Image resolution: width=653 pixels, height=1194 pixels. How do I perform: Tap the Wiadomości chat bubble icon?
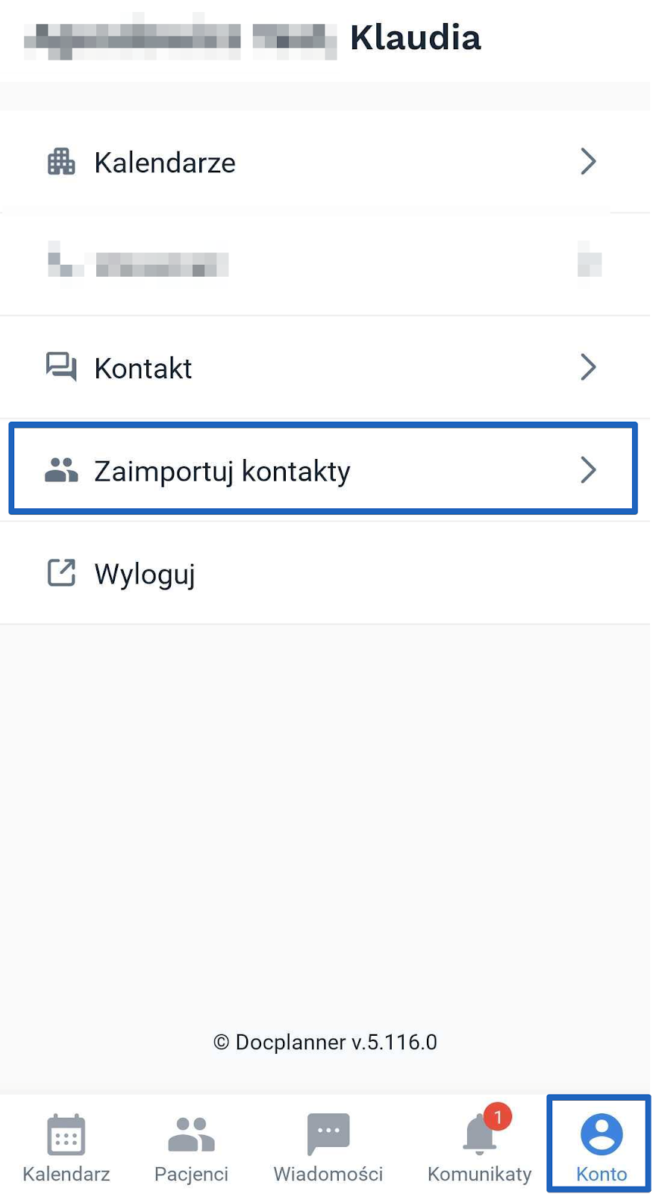328,1134
